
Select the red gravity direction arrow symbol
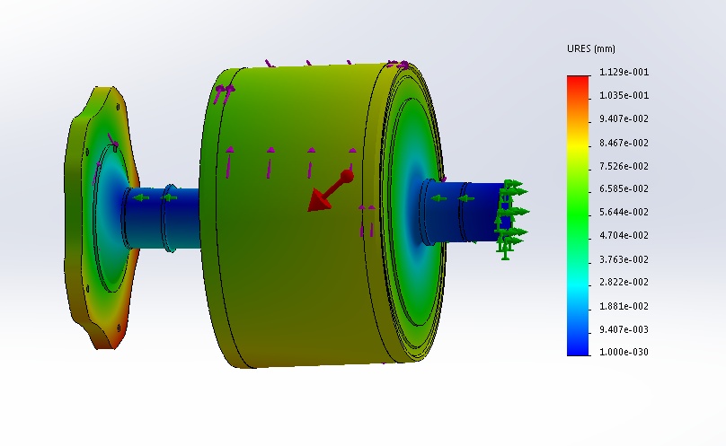[330, 191]
